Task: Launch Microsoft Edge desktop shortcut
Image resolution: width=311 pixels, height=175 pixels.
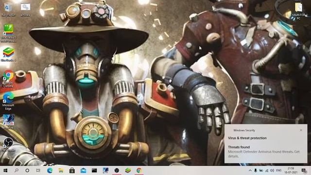Action: 8,101
